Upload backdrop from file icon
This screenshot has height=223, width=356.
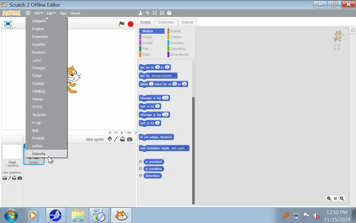[x=14, y=178]
